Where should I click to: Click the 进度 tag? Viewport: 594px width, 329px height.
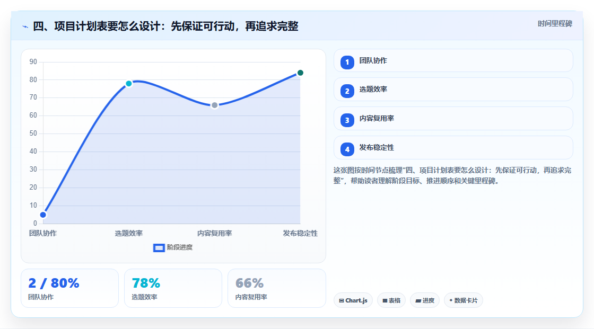425,300
